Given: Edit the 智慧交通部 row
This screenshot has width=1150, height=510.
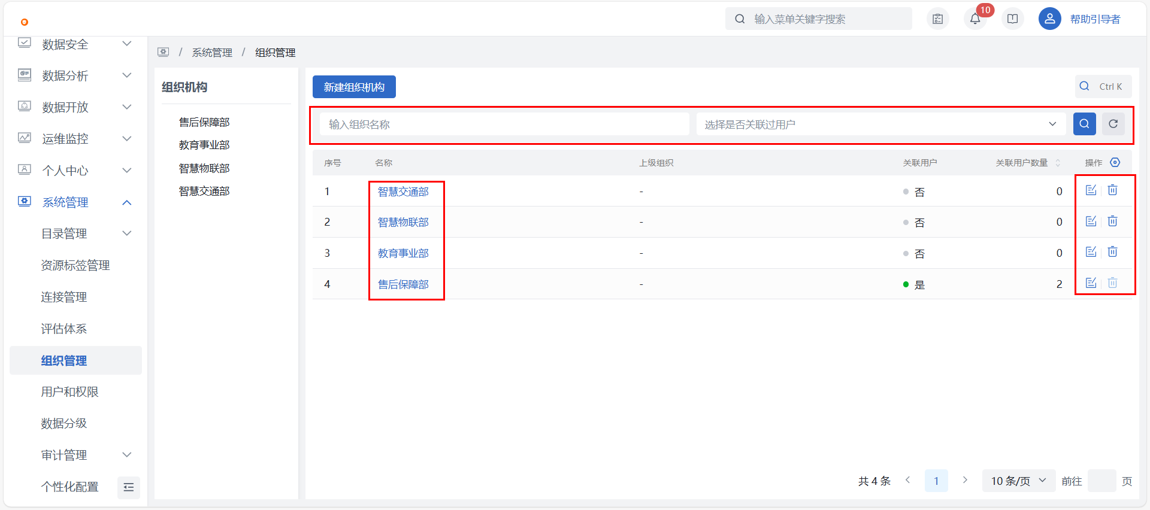Looking at the screenshot, I should tap(1091, 190).
